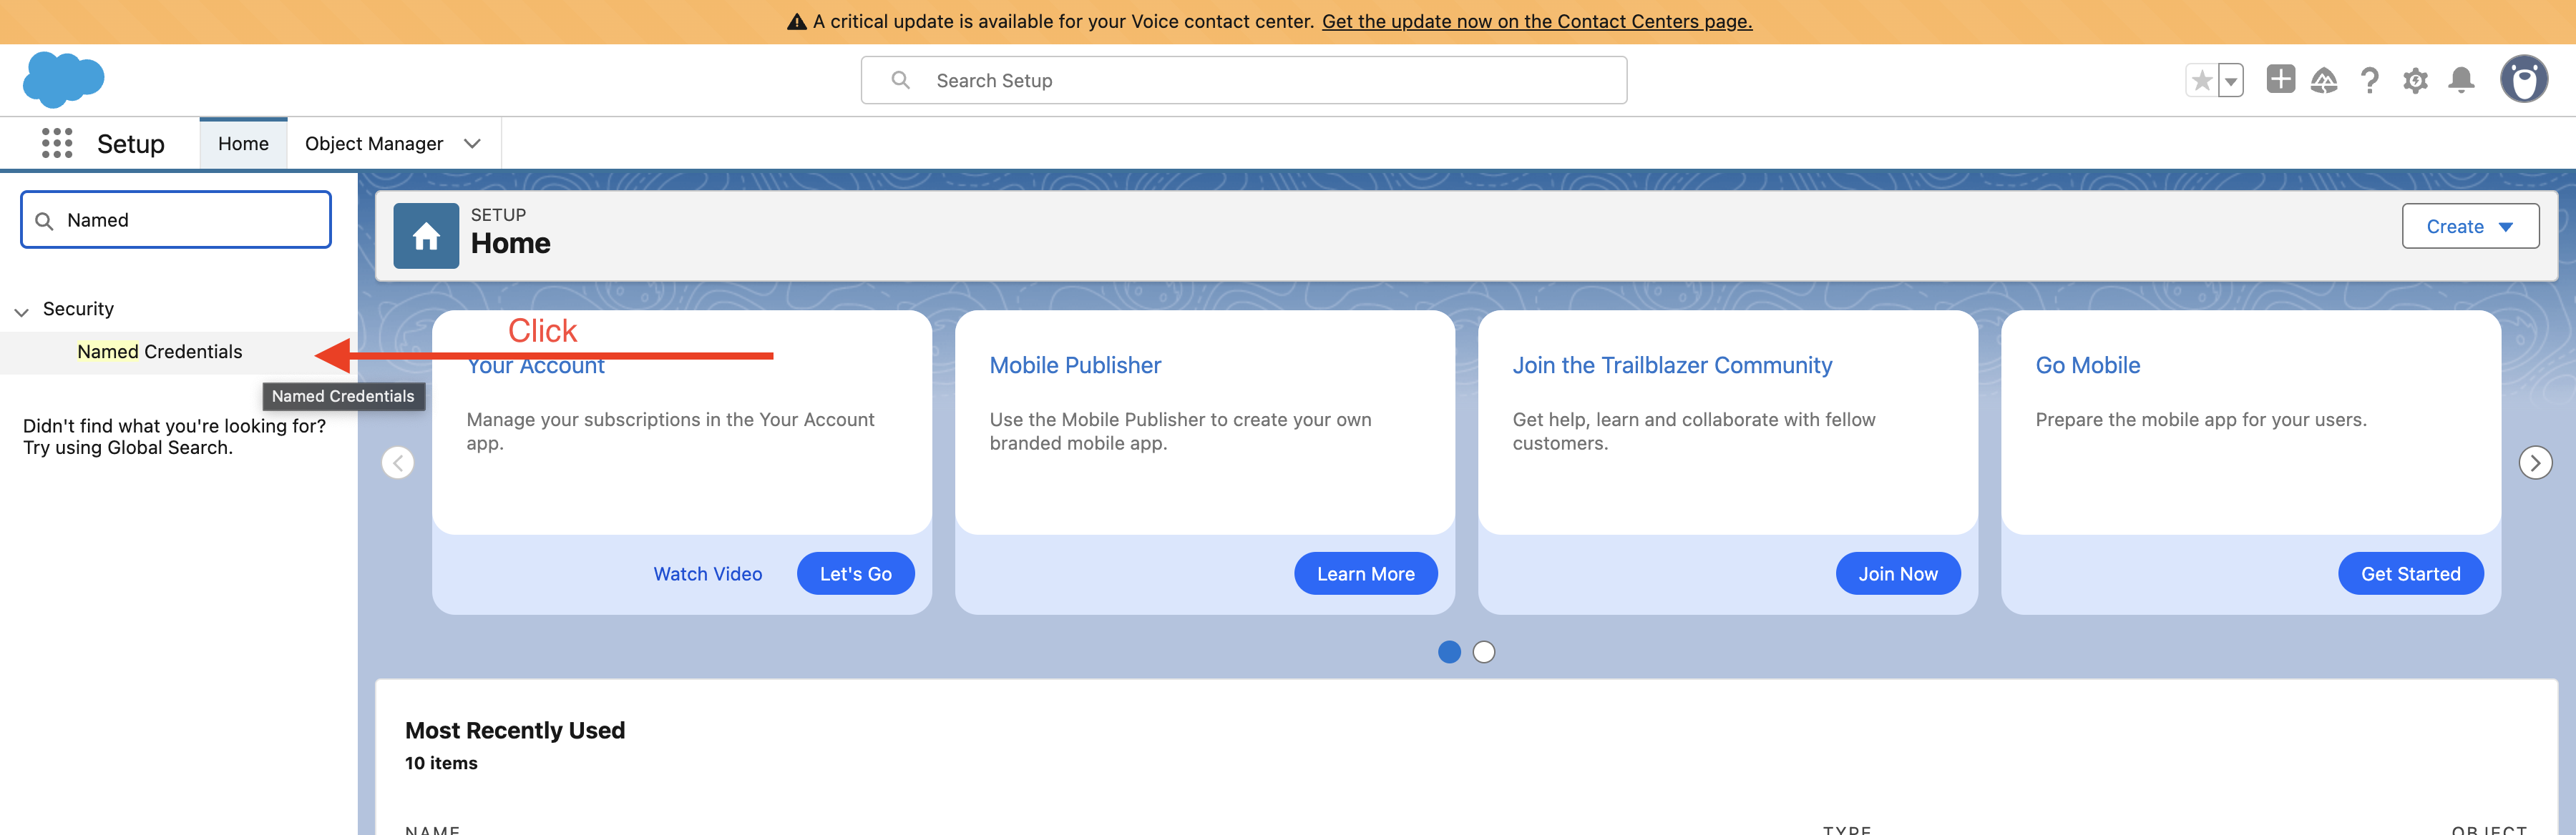Screen dimensions: 2576x835
Task: Click the '10 items' count text
Action: click(441, 763)
